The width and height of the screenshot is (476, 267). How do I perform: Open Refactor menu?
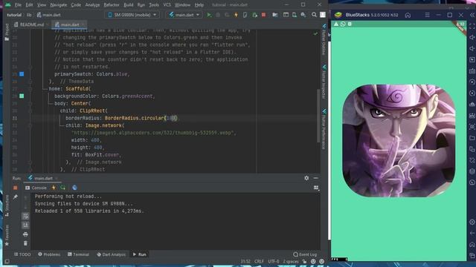[x=112, y=5]
